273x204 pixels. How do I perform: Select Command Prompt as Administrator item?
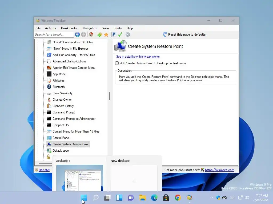point(74,119)
